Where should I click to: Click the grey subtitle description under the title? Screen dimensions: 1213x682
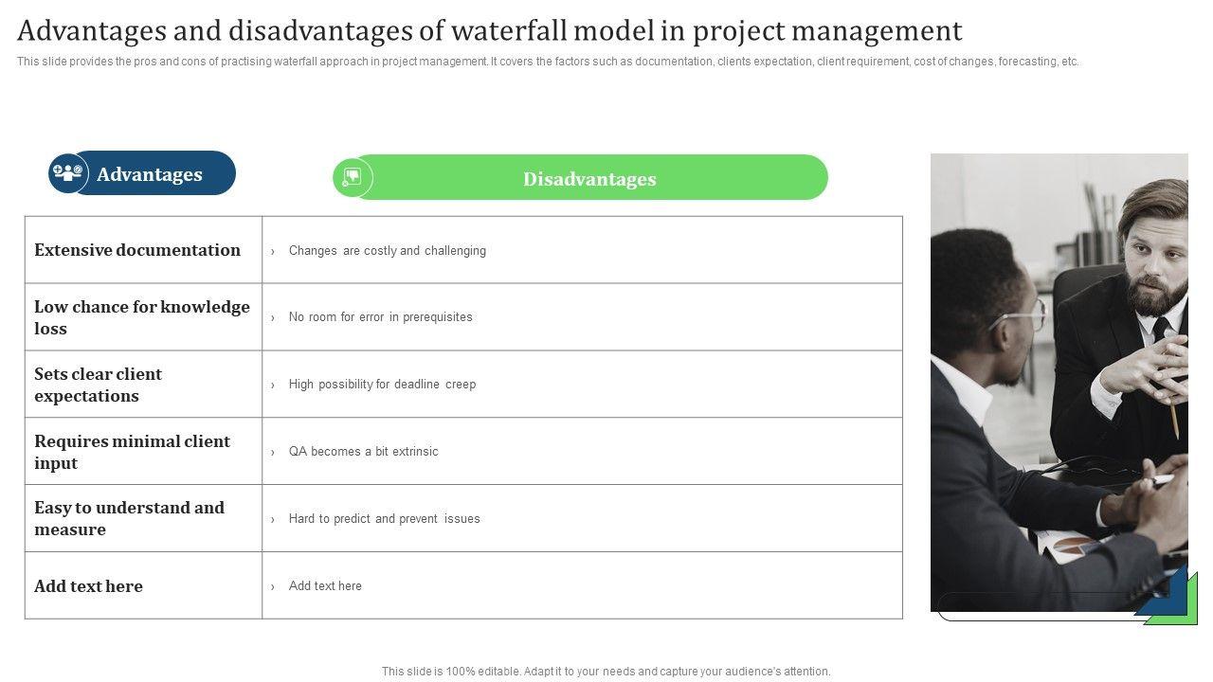pos(548,62)
